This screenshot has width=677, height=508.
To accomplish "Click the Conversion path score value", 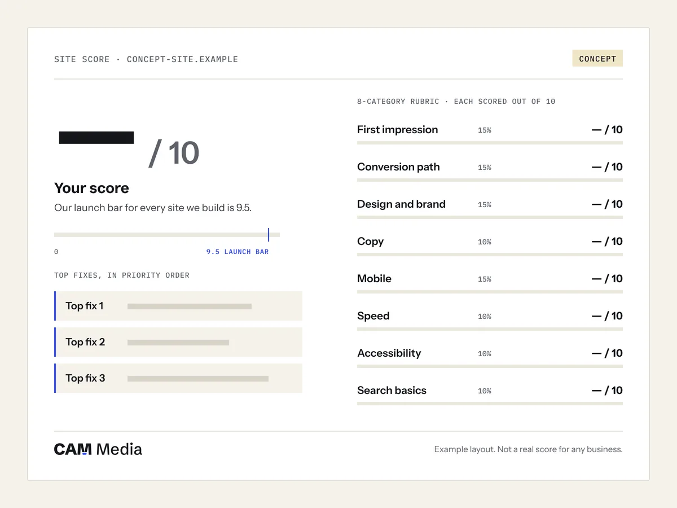I will pyautogui.click(x=607, y=167).
